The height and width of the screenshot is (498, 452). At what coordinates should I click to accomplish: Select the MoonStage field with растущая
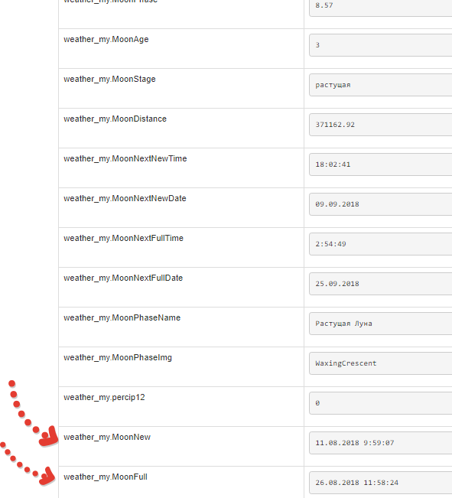[381, 85]
